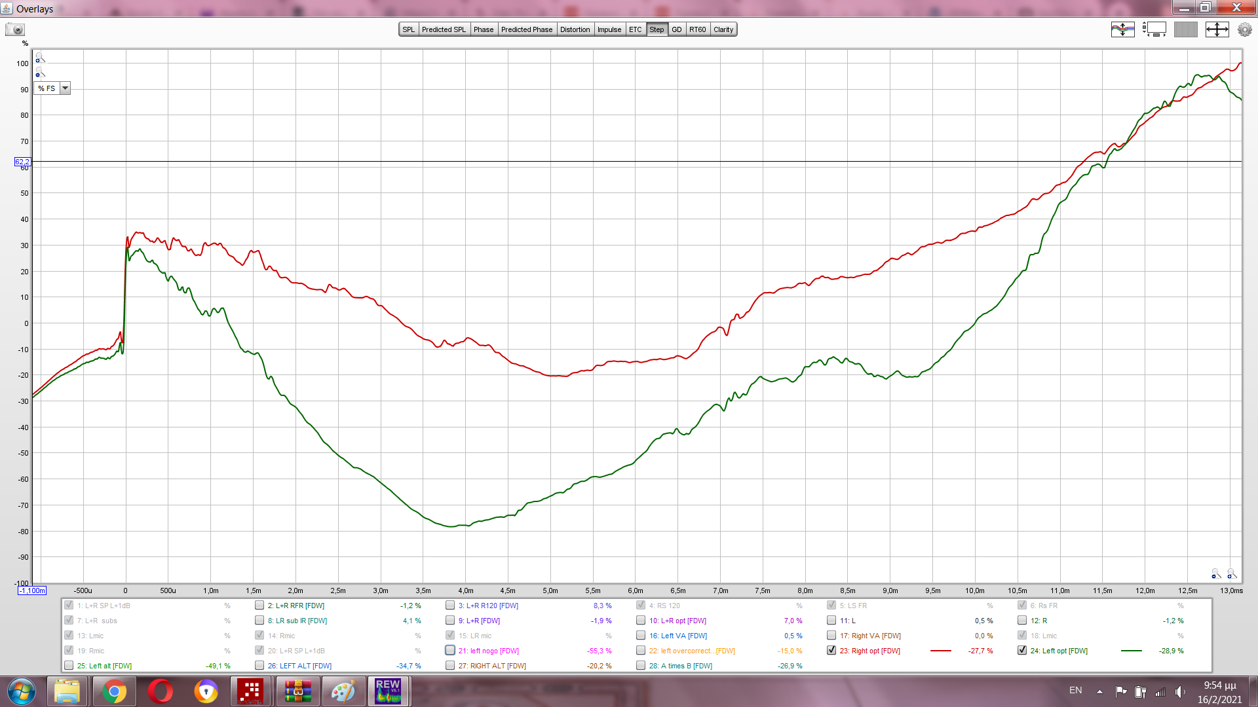This screenshot has width=1258, height=707.
Task: Click the Clarity graph button
Action: coord(723,29)
